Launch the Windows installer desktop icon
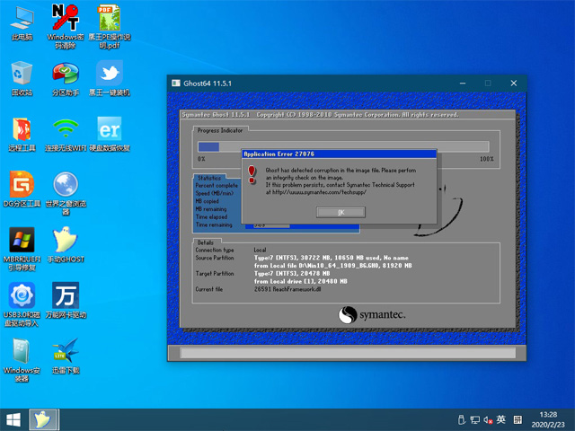The image size is (575, 431). (x=22, y=360)
